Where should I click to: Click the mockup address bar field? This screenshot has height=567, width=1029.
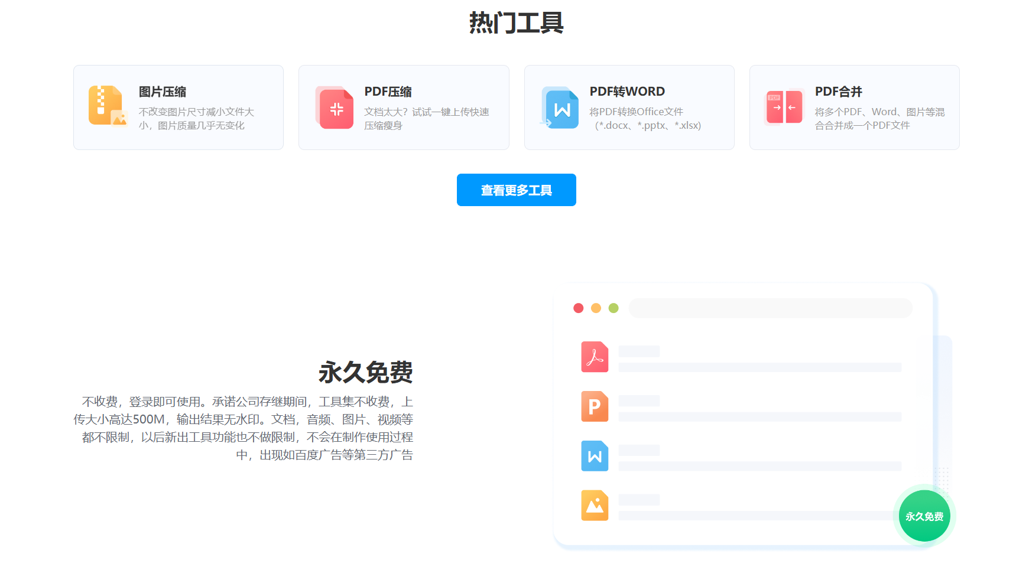[770, 308]
